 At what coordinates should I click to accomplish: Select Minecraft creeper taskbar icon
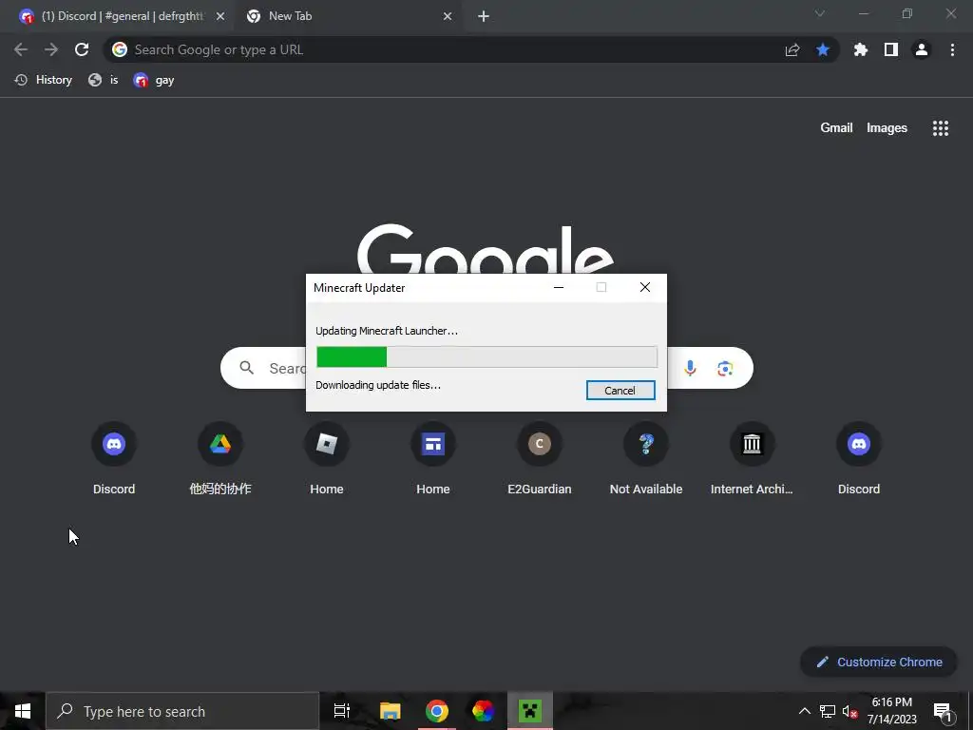pyautogui.click(x=530, y=711)
